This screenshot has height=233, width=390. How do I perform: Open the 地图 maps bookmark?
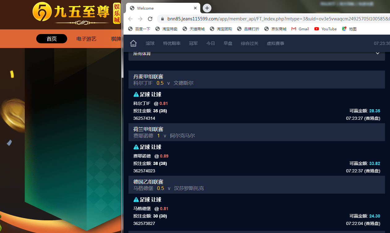349,29
